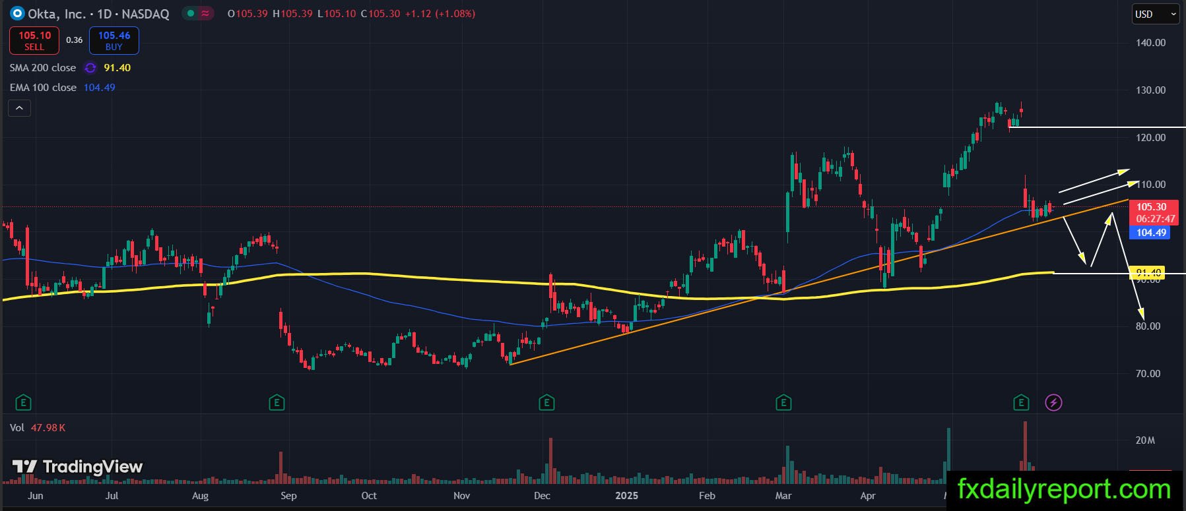
Task: Click the Oct date label on time axis
Action: tap(369, 496)
